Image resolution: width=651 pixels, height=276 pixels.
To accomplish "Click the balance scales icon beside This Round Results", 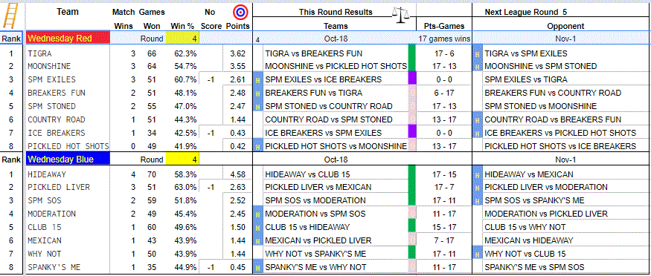I will (x=400, y=15).
